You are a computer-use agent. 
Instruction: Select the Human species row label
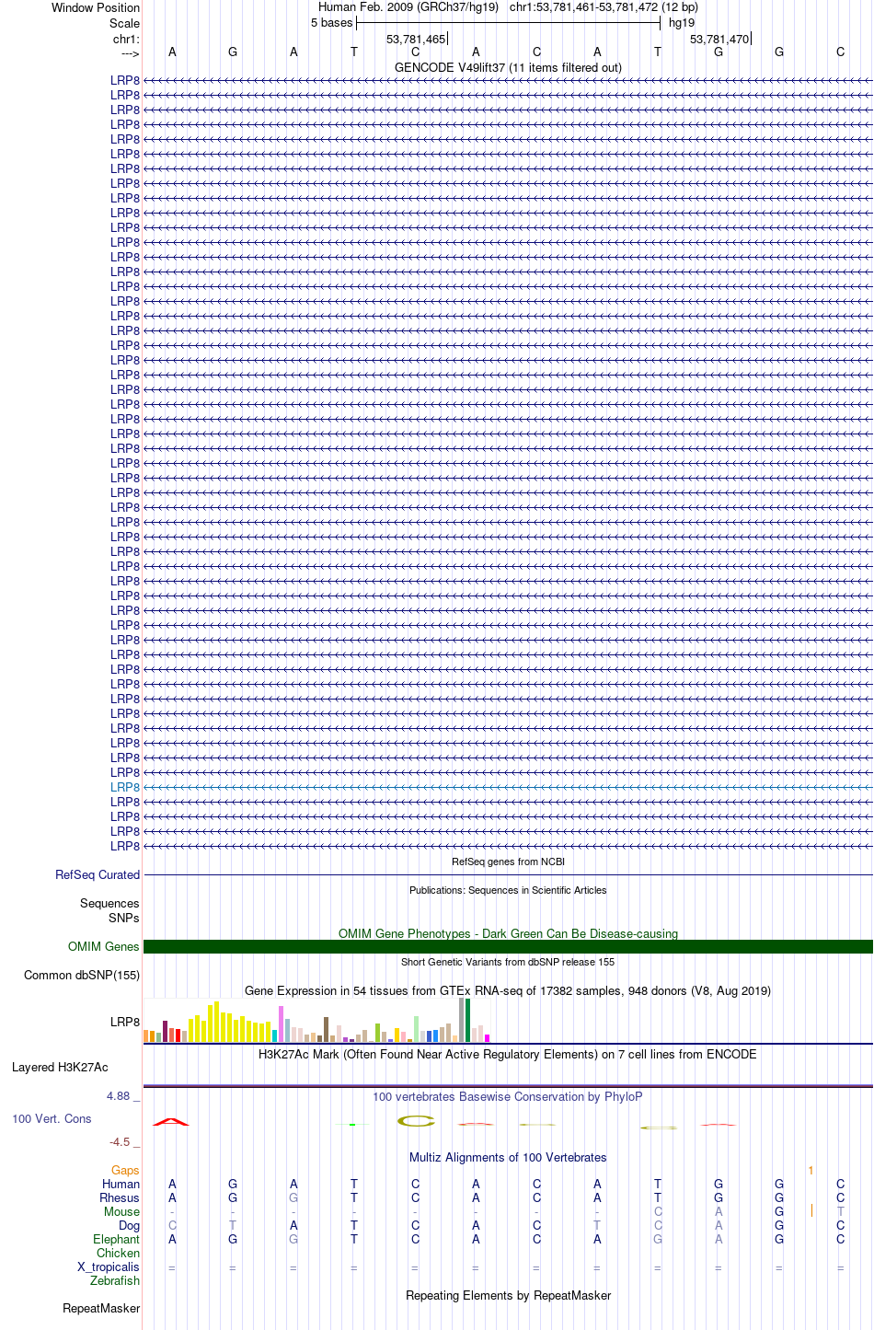121,1184
